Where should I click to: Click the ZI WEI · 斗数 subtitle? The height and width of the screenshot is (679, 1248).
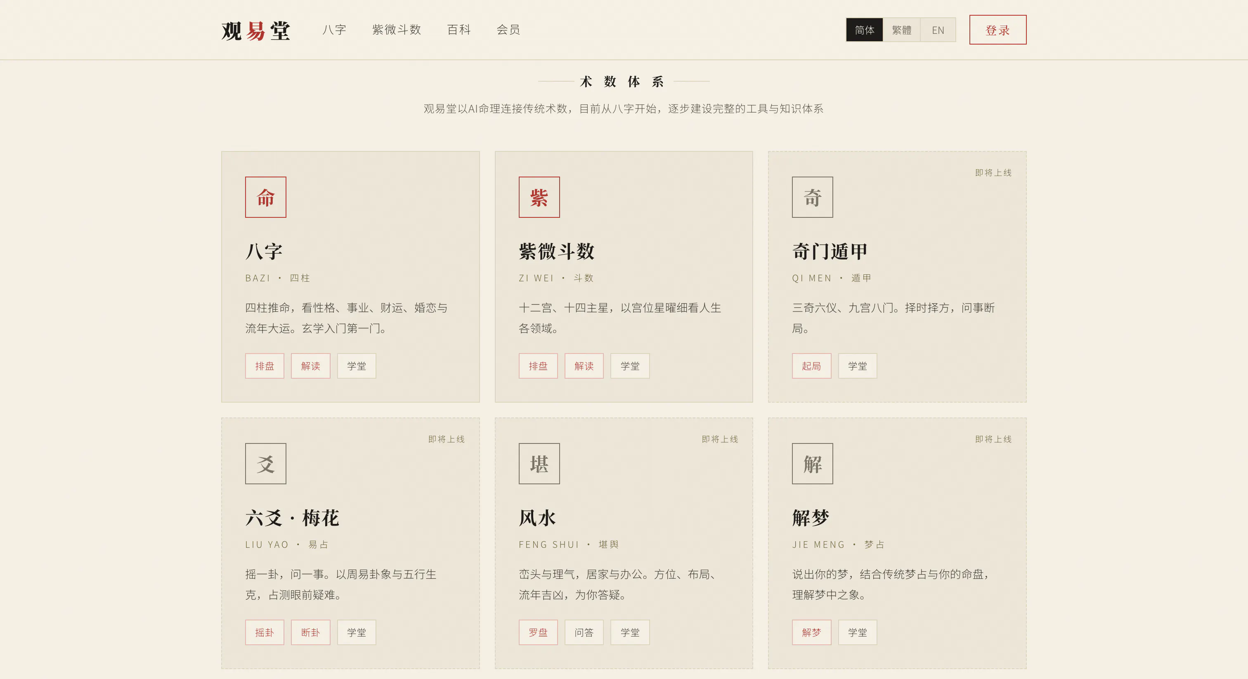pos(556,278)
